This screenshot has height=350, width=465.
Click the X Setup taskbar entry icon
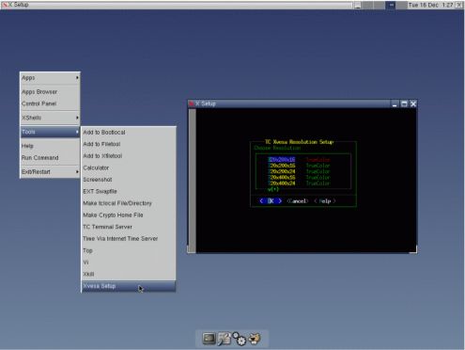5,5
